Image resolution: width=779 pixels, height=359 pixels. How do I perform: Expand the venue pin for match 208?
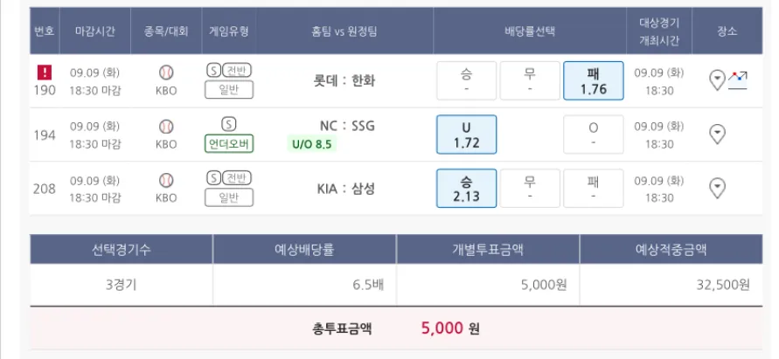point(717,189)
